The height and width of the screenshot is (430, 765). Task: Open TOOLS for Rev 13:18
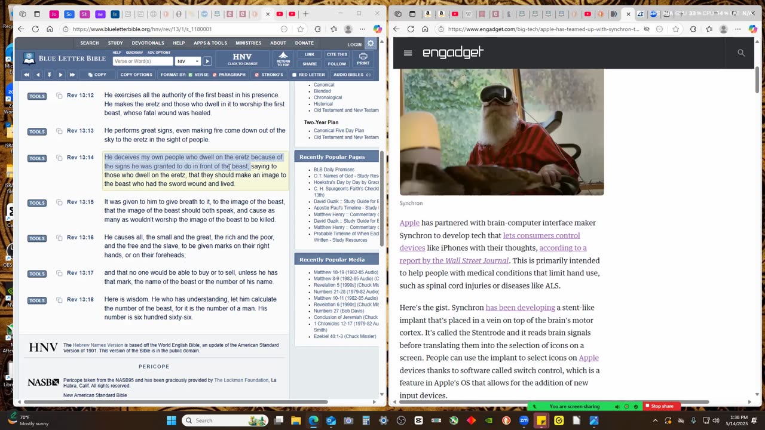[x=37, y=300]
